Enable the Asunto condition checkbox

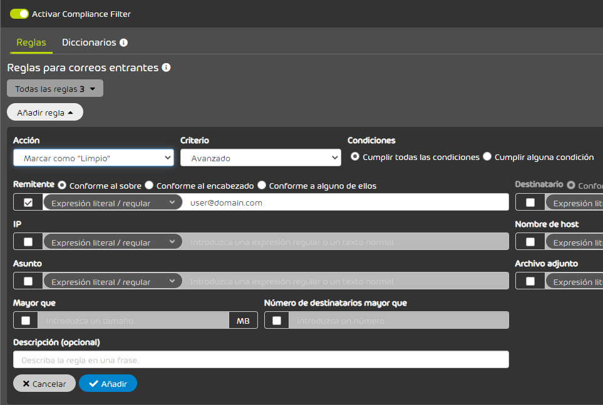pyautogui.click(x=28, y=281)
